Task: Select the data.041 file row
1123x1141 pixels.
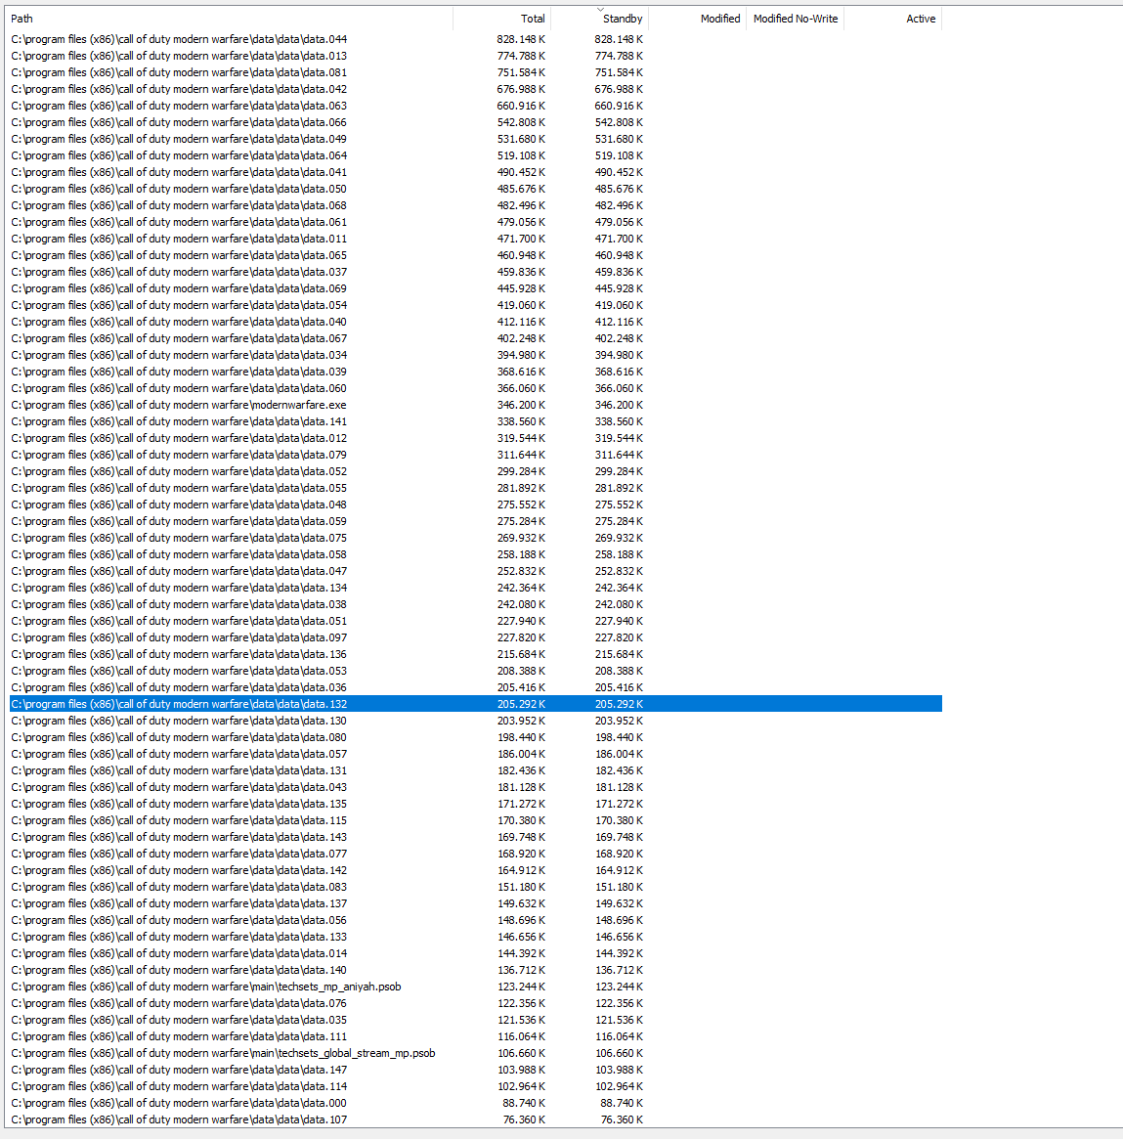Action: [476, 172]
